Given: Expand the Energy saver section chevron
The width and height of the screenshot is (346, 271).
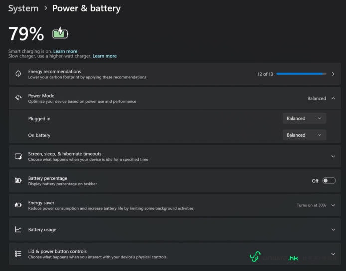Looking at the screenshot, I should [333, 205].
